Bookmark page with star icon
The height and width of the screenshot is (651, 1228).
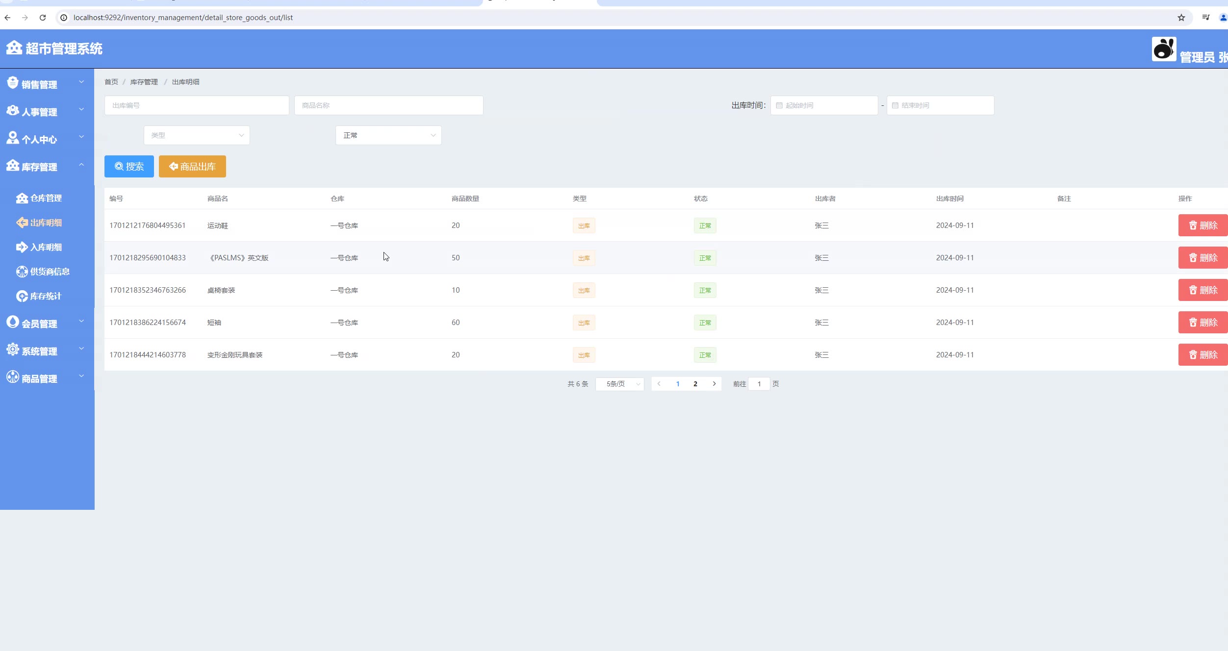1181,18
